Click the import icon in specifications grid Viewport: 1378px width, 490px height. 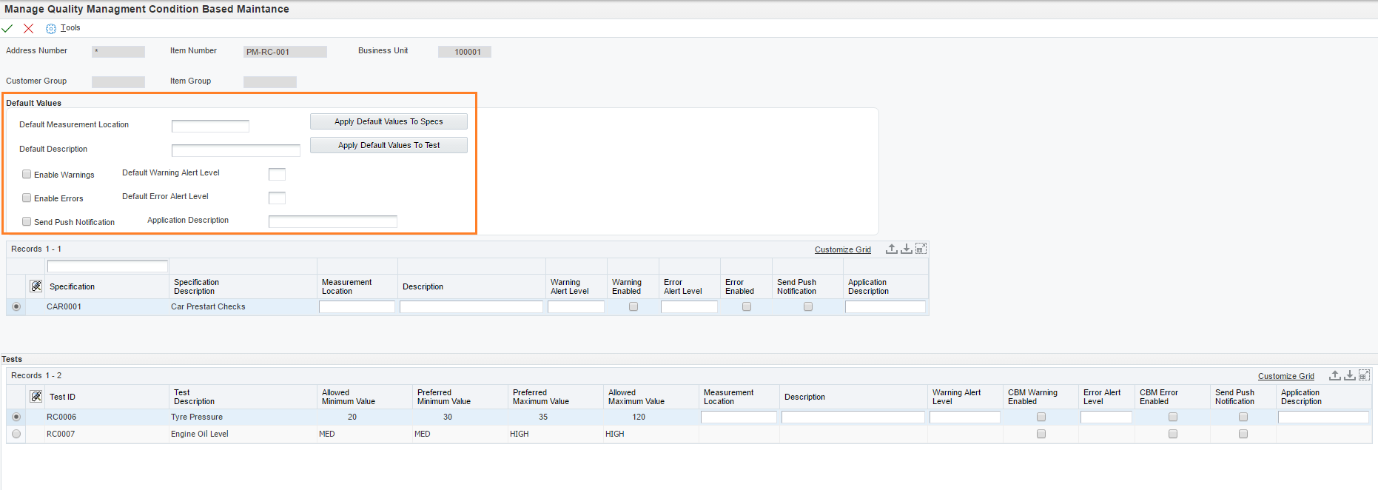[906, 249]
